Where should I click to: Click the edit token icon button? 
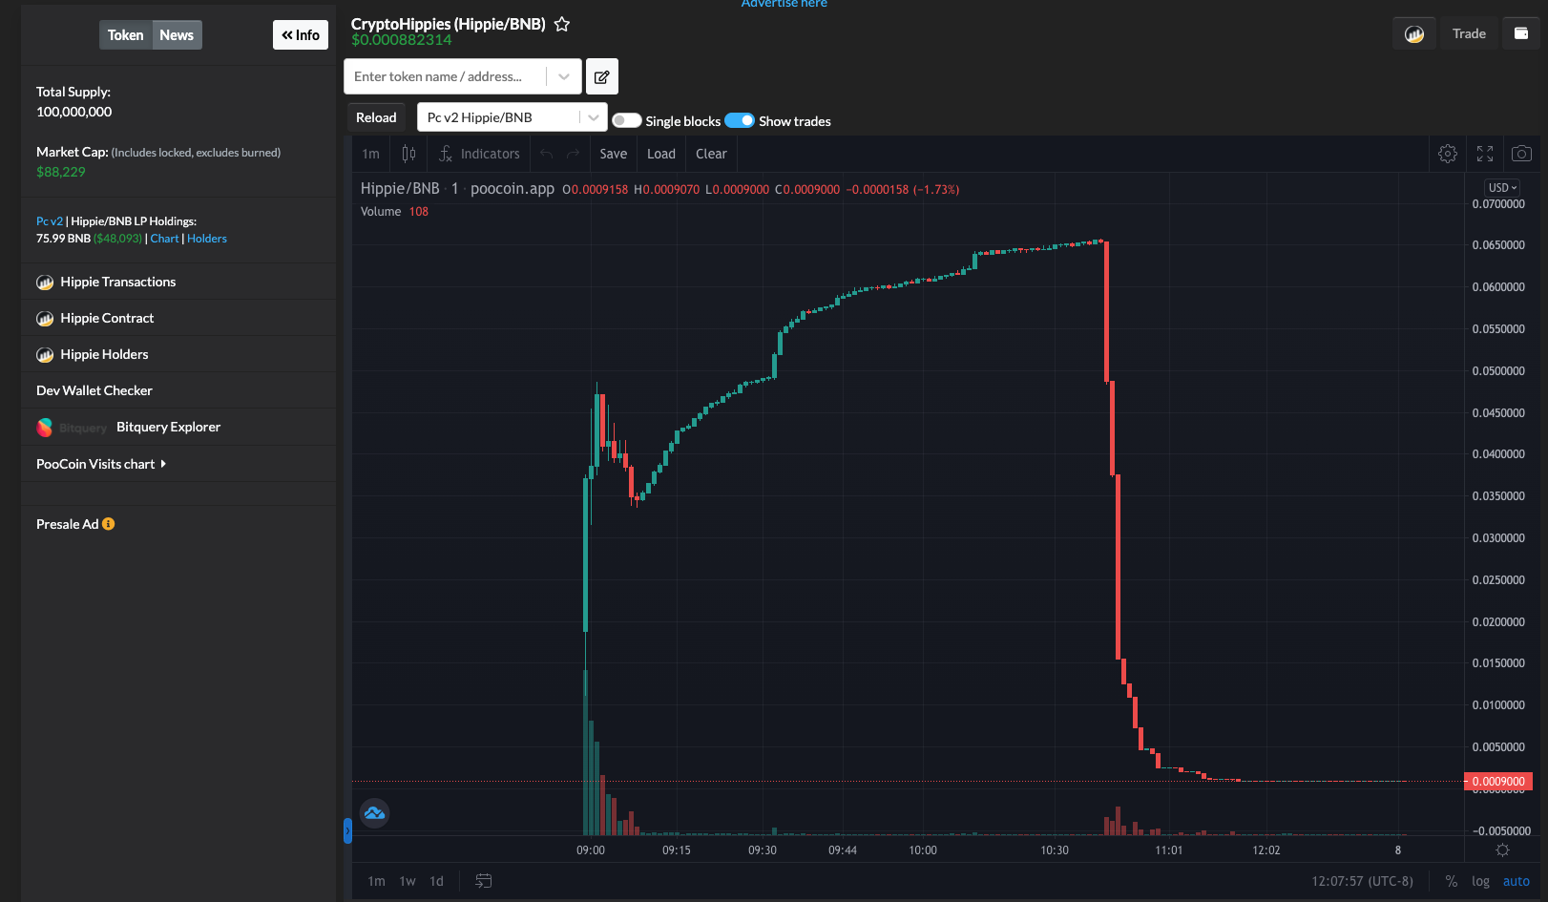602,76
